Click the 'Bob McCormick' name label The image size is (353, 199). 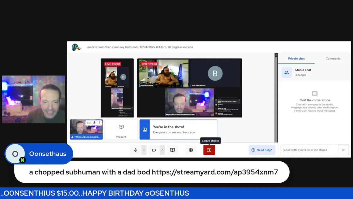(199, 85)
